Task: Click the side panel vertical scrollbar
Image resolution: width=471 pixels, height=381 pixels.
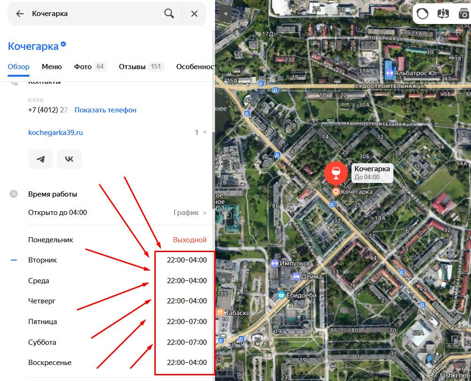Action: tap(213, 171)
